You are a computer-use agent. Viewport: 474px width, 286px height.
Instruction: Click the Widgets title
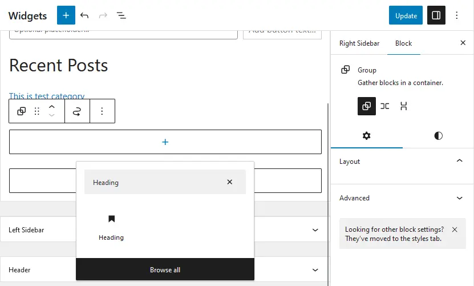tap(27, 16)
